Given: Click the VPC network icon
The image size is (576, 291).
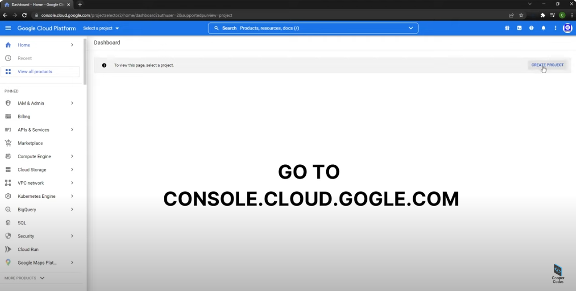Looking at the screenshot, I should [8, 183].
